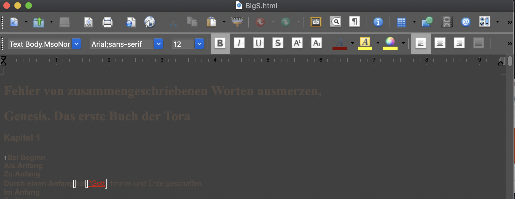Click the font size input field
The width and height of the screenshot is (515, 199).
pyautogui.click(x=183, y=44)
